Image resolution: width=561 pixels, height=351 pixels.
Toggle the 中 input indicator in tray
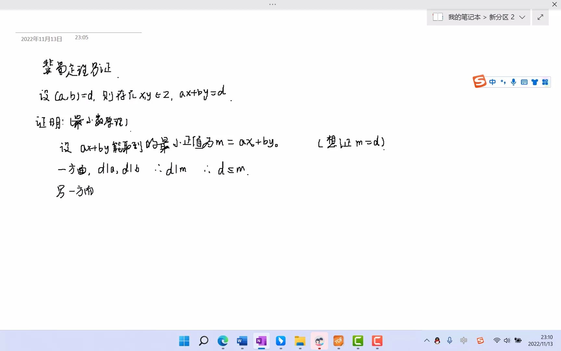464,341
